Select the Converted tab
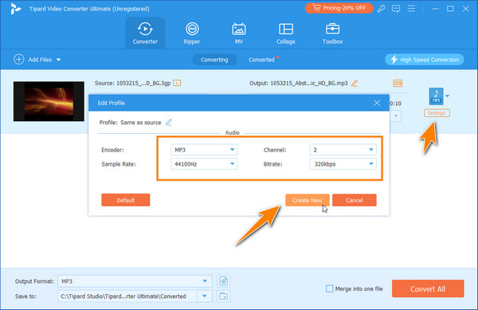The image size is (478, 310). pyautogui.click(x=261, y=60)
